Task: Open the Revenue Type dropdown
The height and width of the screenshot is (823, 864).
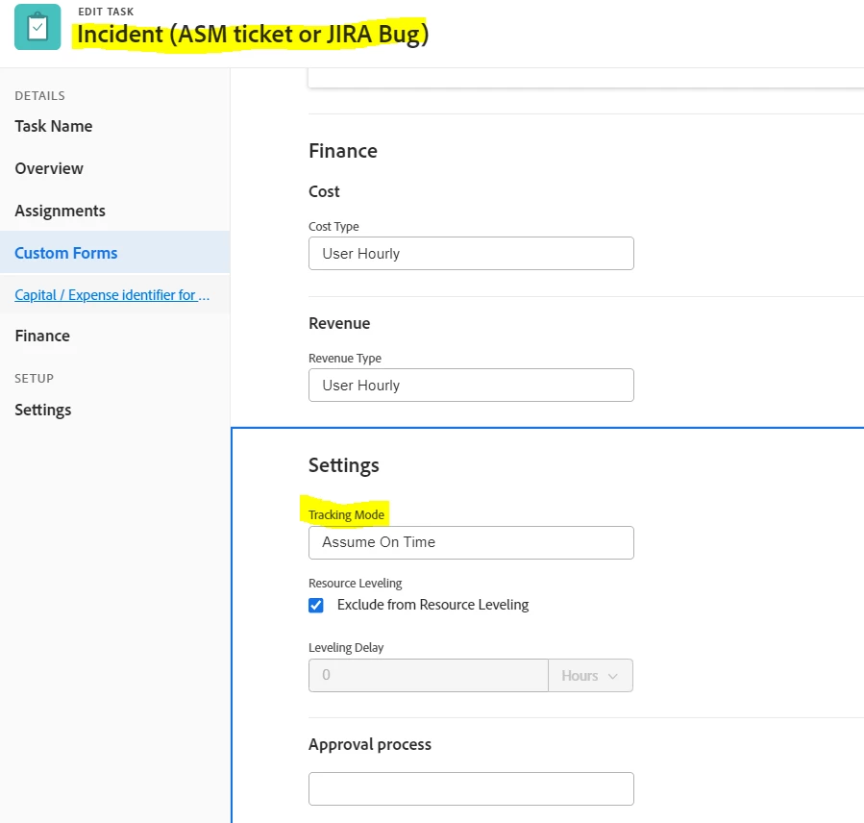Action: [x=471, y=386]
